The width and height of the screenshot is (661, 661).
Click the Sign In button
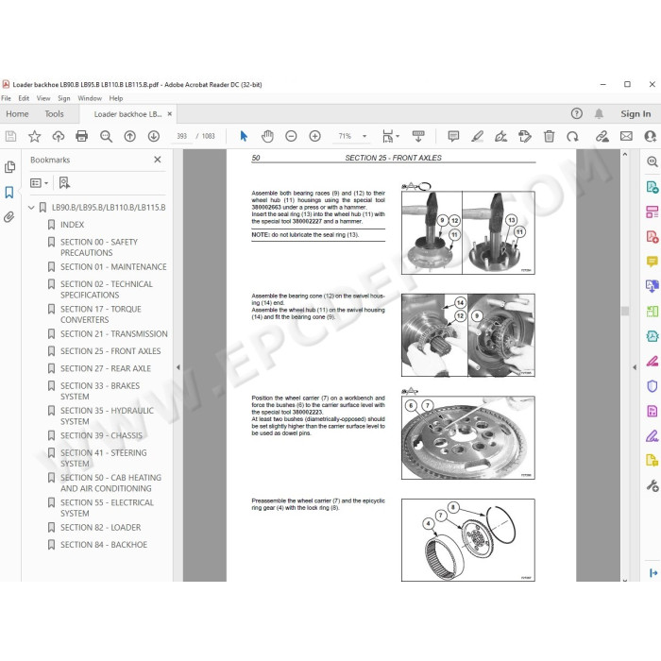(636, 114)
